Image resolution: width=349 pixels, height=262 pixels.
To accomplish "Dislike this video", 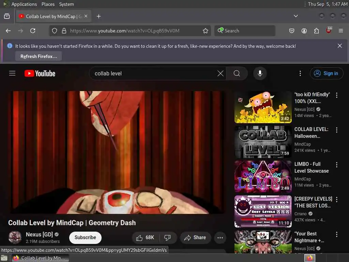I will 168,238.
